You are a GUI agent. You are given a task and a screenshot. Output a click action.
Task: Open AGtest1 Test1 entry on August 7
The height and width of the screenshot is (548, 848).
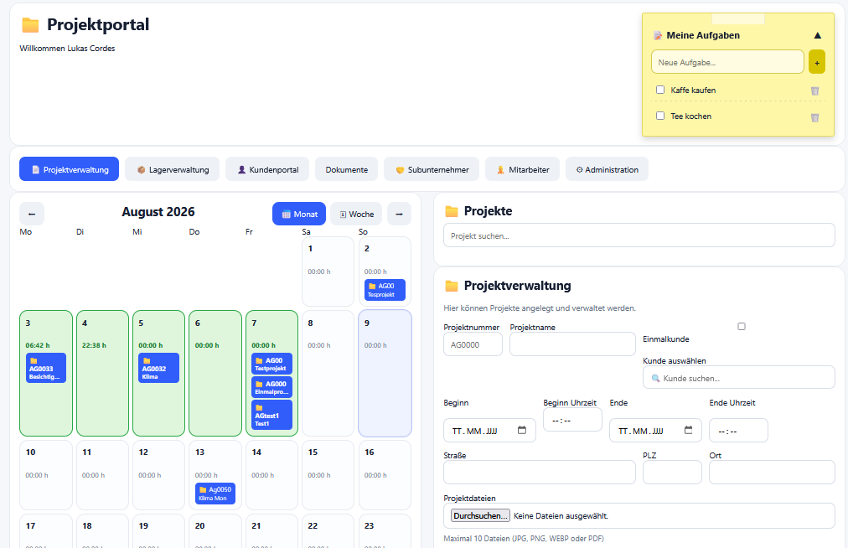pos(272,415)
